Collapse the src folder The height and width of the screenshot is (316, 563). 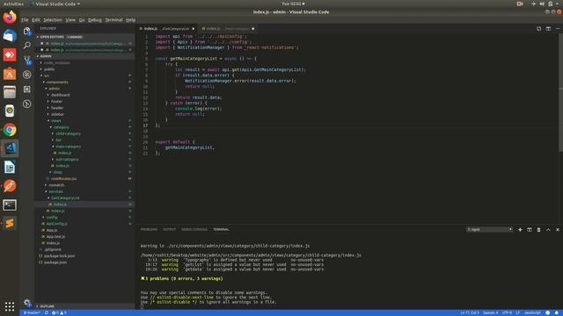[x=47, y=75]
